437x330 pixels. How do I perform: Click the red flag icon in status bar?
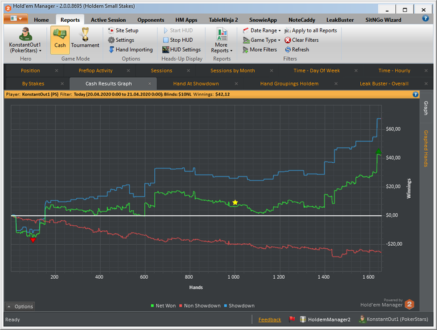(x=292, y=319)
